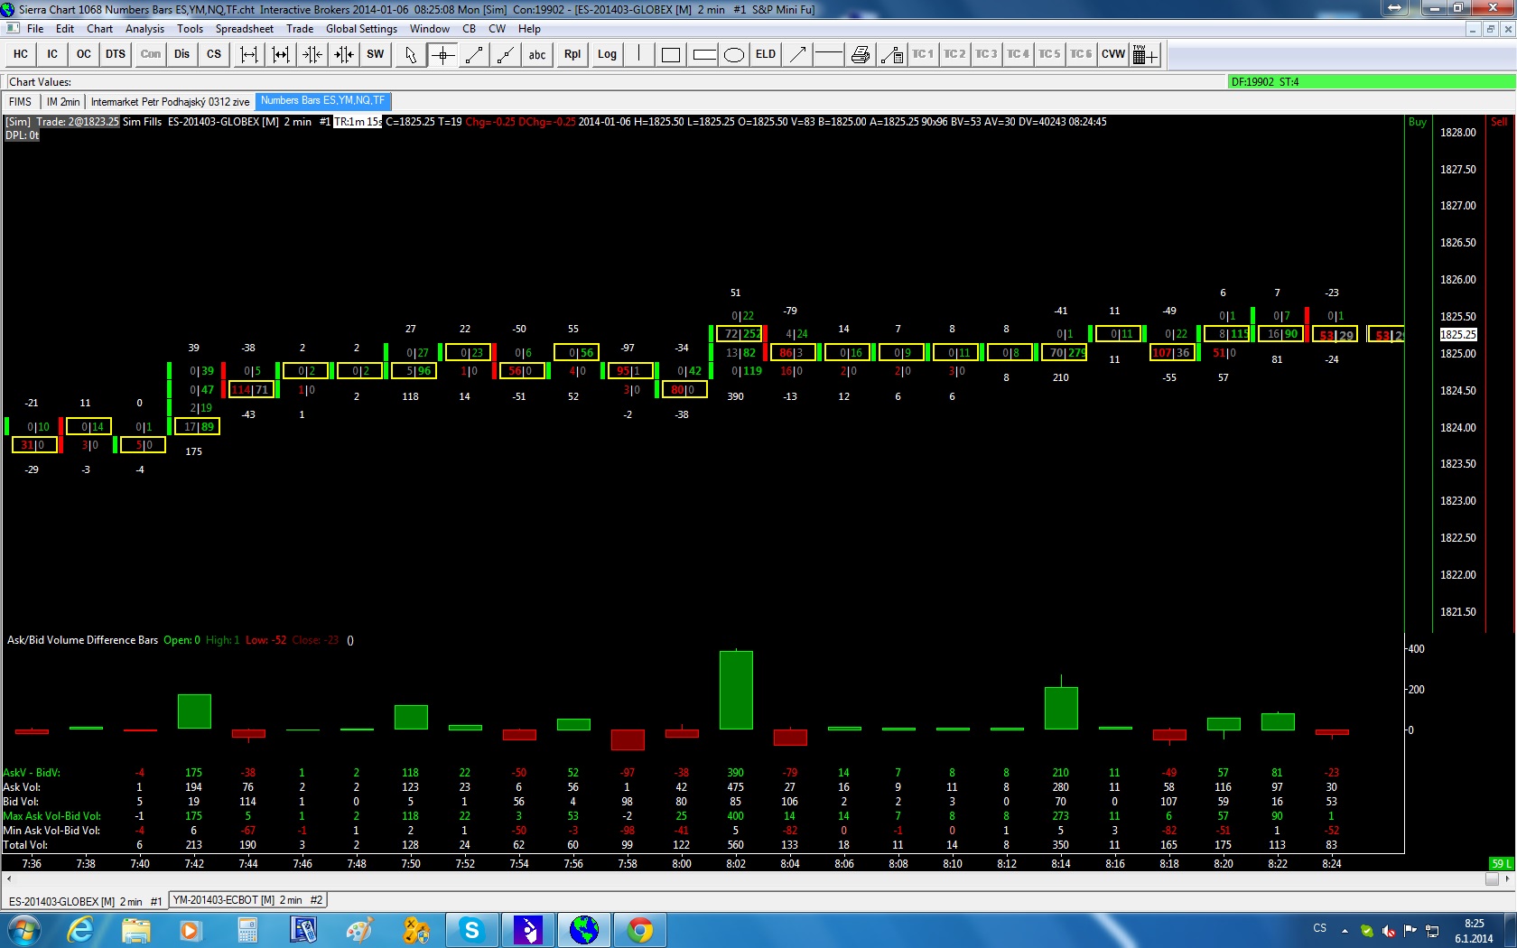Click the DTS toolbar button
Viewport: 1517px width, 948px height.
[x=116, y=54]
